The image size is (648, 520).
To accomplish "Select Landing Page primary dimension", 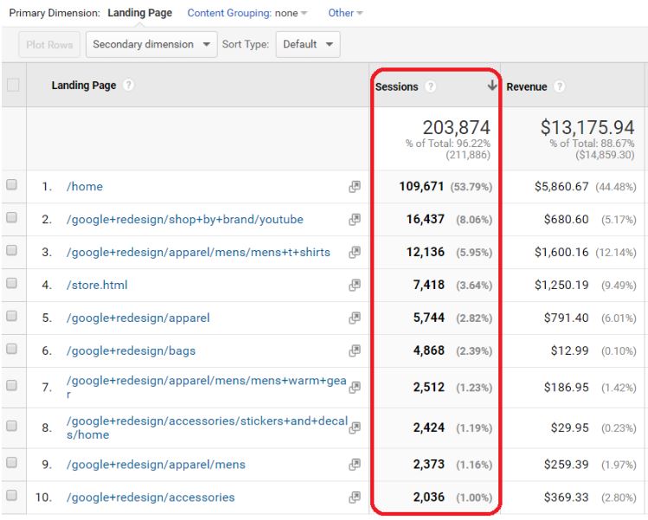I will click(139, 13).
